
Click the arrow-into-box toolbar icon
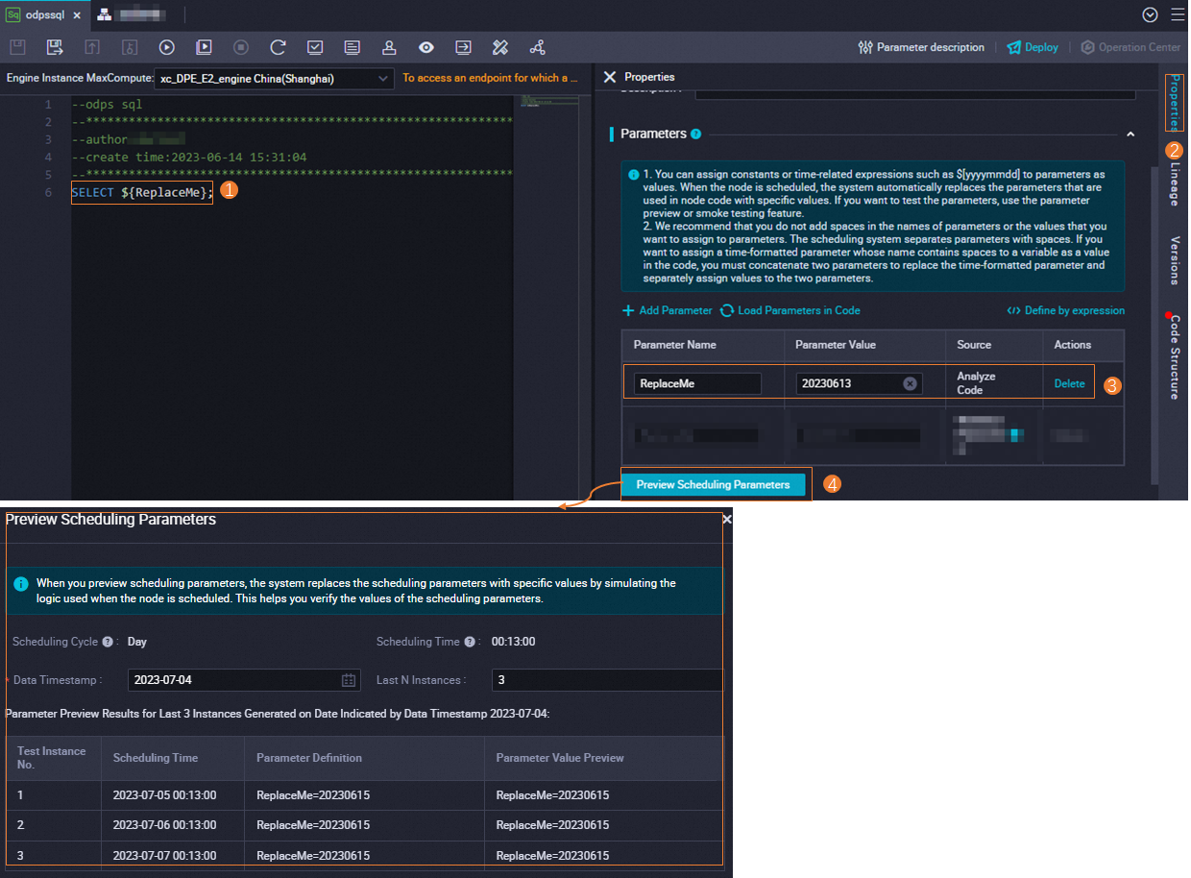tap(463, 47)
